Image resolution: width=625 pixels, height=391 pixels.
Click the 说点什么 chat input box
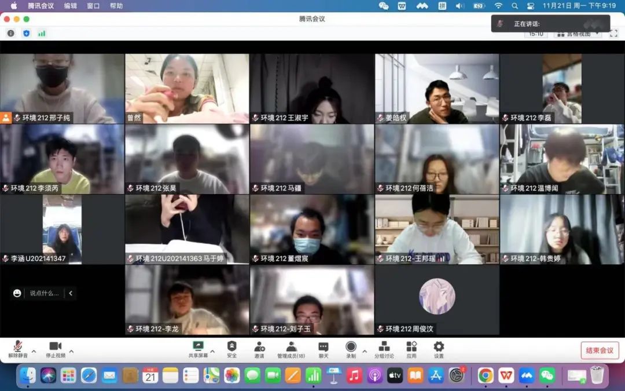tap(44, 293)
